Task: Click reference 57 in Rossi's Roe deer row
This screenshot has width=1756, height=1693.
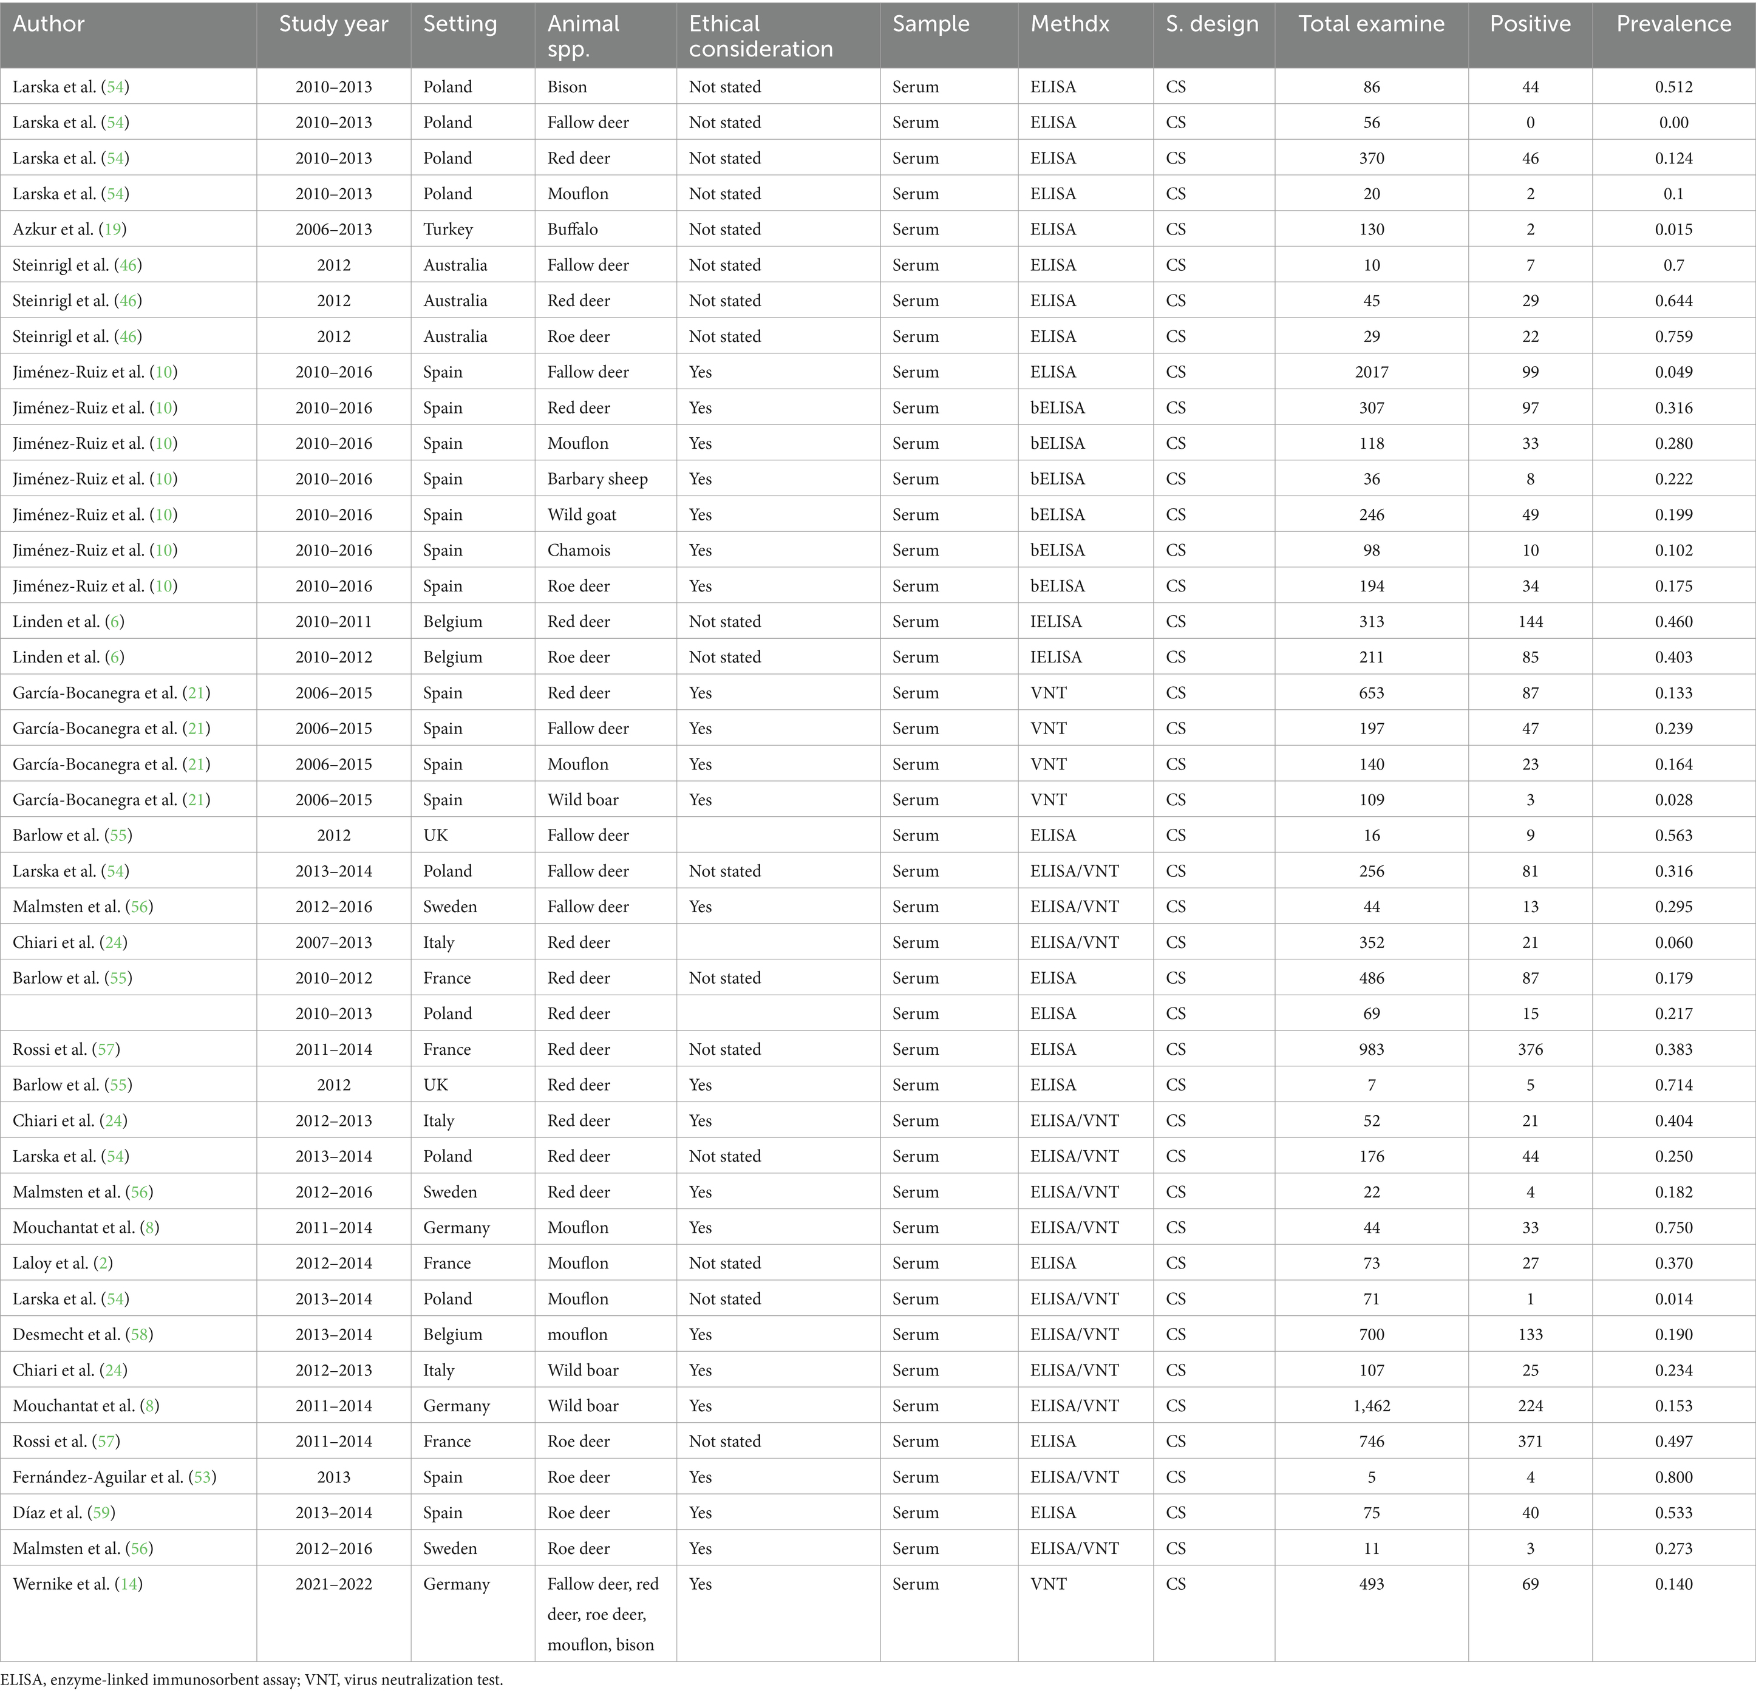Action: click(x=106, y=1441)
